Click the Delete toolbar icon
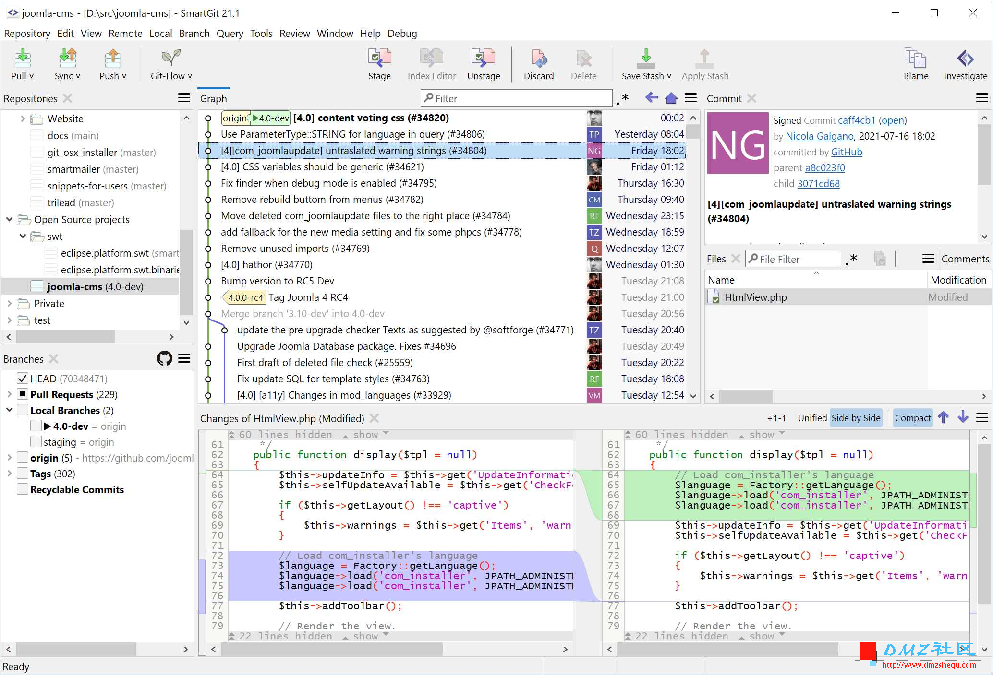 tap(584, 64)
